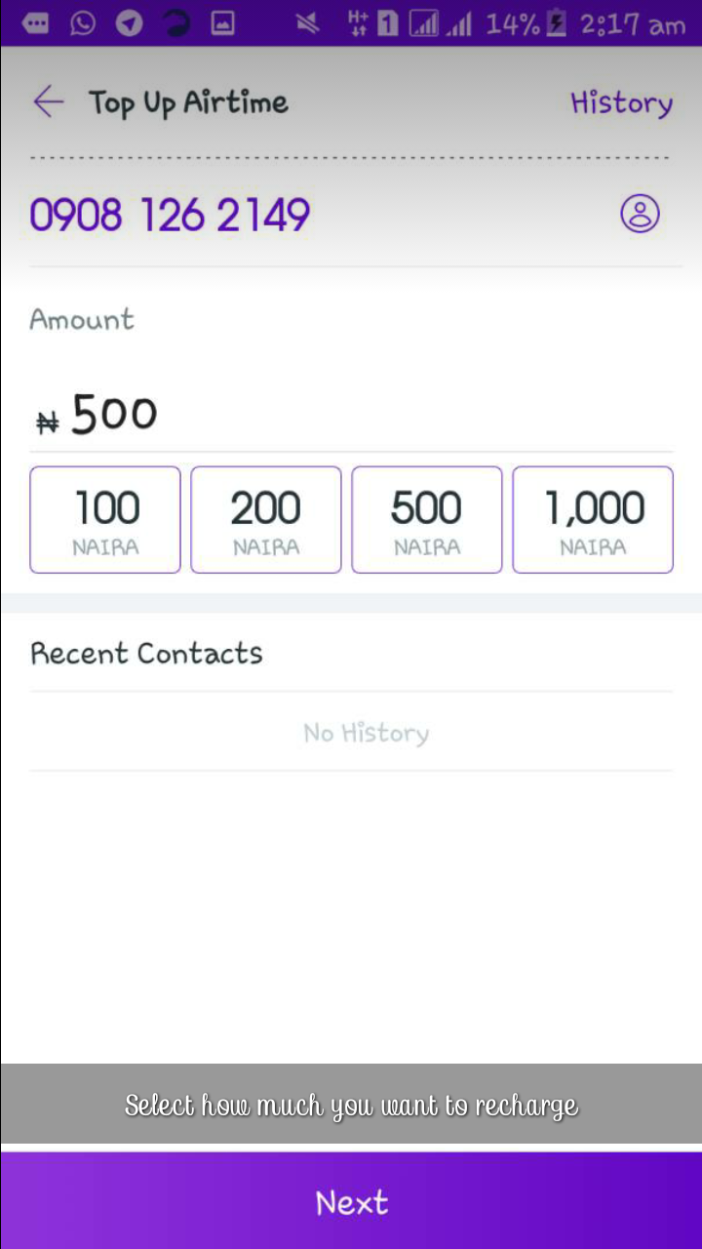
Task: Tap the Telegram notification icon
Action: [129, 23]
